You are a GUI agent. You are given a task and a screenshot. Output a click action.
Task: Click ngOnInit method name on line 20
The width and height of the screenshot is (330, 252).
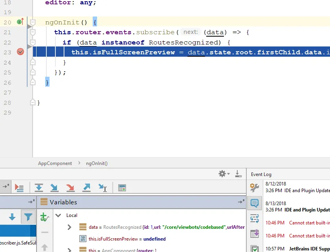pos(62,22)
